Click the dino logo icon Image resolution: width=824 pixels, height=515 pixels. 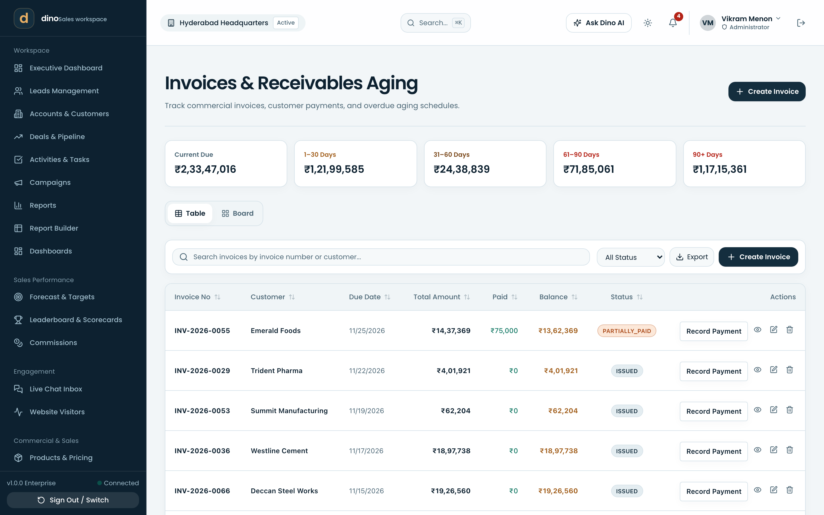click(x=24, y=18)
